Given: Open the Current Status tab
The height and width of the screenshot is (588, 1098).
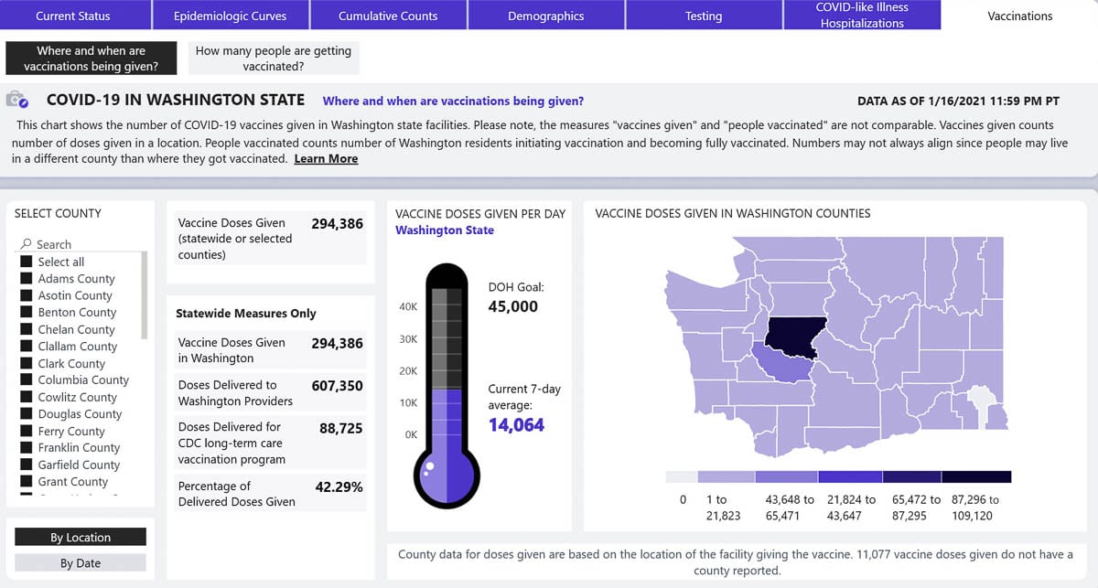Looking at the screenshot, I should click(x=73, y=16).
